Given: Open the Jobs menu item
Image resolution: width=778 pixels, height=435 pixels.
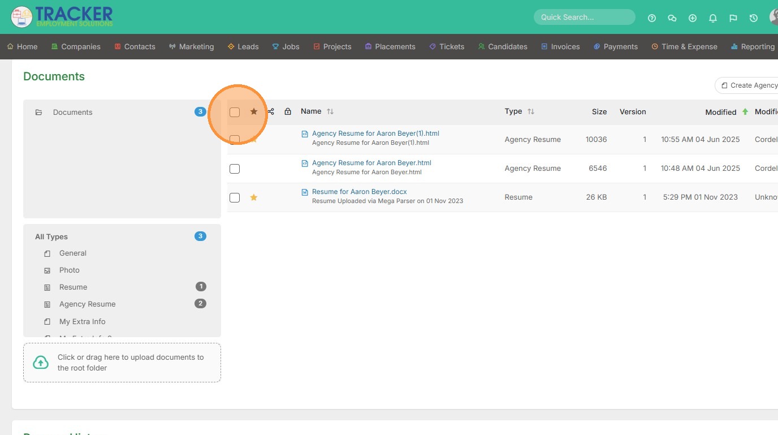Looking at the screenshot, I should pyautogui.click(x=286, y=46).
